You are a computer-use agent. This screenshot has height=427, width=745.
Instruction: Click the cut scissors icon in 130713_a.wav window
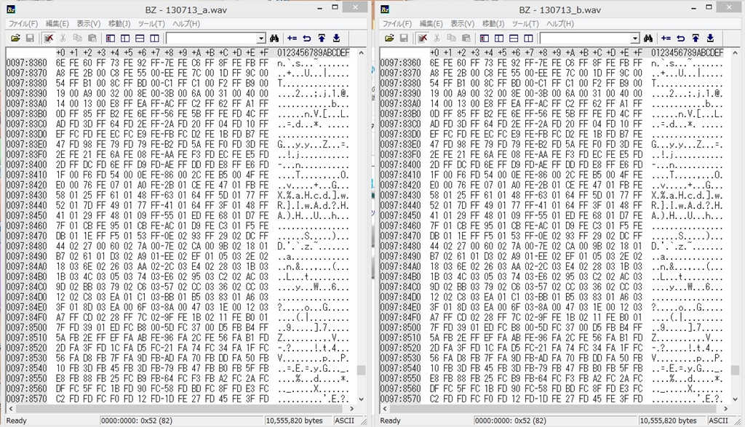(63, 38)
